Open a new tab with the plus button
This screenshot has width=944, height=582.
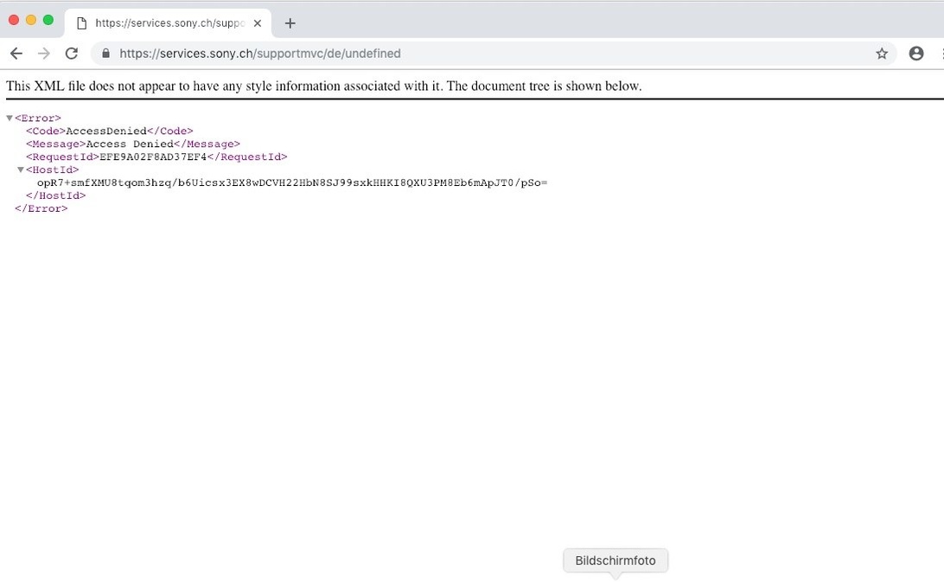click(290, 23)
